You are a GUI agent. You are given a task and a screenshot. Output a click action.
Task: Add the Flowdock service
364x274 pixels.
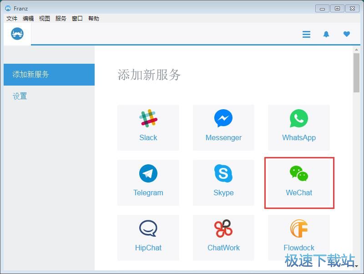pos(299,237)
